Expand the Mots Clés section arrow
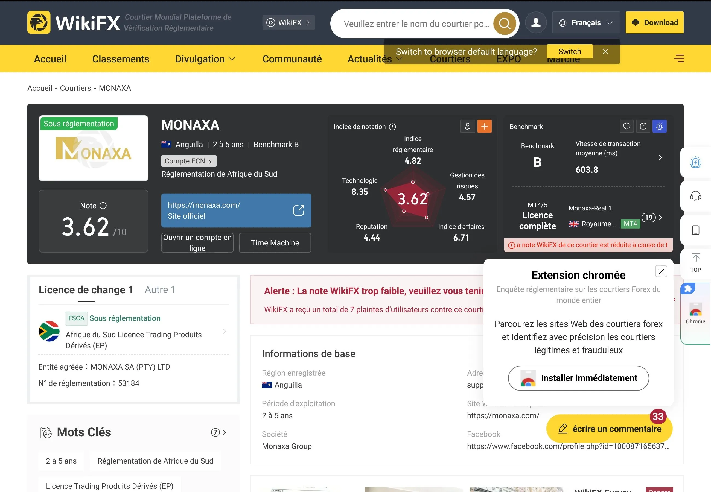The width and height of the screenshot is (711, 492). point(218,432)
